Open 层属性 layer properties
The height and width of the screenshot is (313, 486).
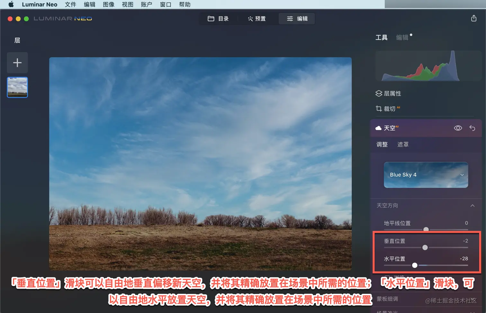point(388,93)
